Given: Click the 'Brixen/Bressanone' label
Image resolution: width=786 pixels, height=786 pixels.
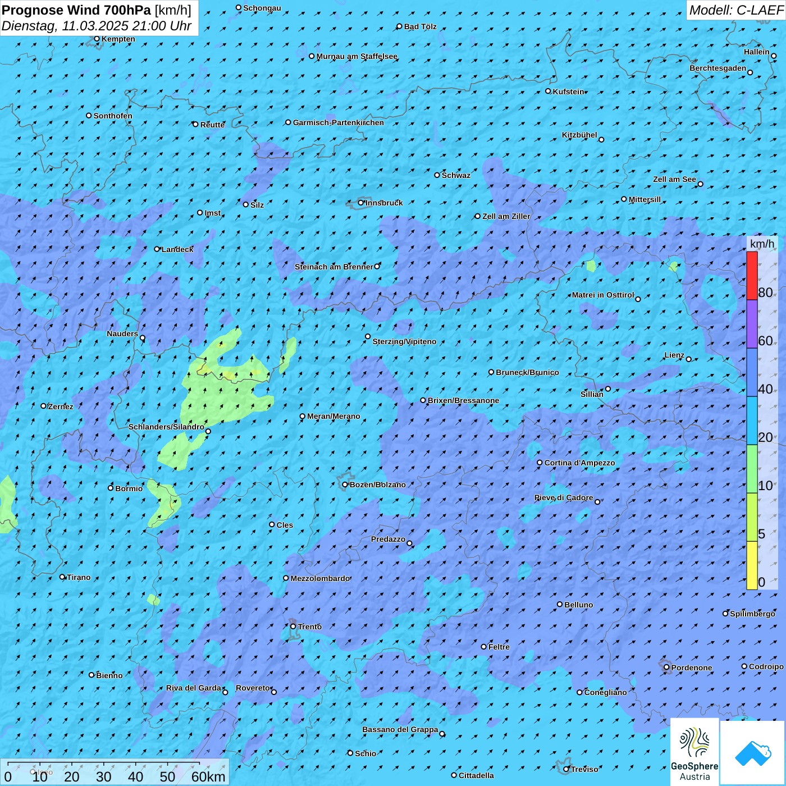Looking at the screenshot, I should (x=463, y=400).
